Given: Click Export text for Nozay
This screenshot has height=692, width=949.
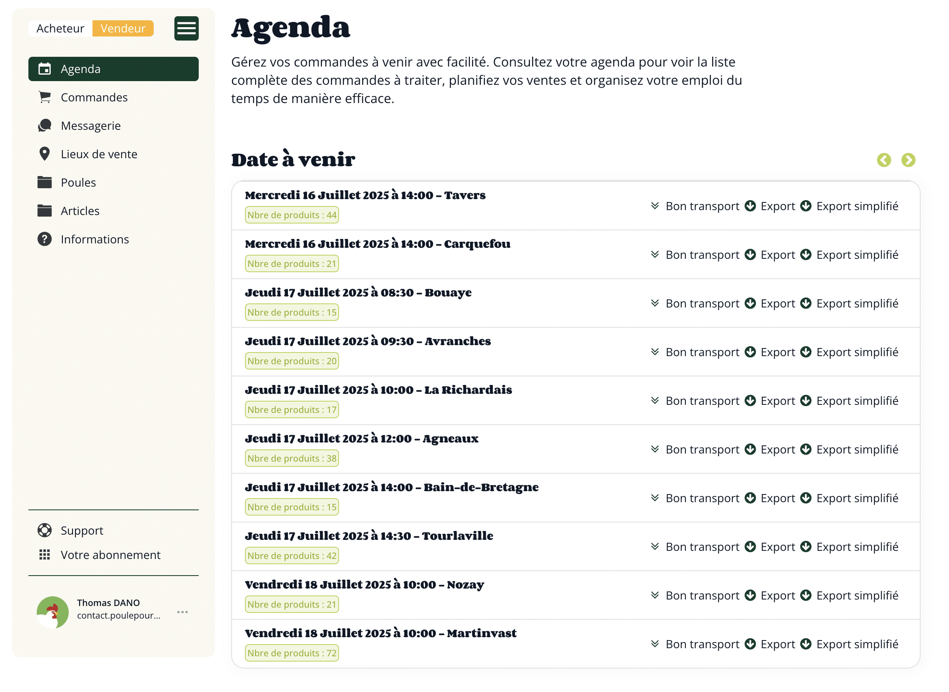Looking at the screenshot, I should pyautogui.click(x=779, y=596).
